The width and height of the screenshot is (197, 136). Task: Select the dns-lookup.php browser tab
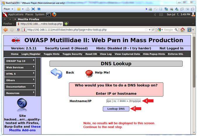40,24
